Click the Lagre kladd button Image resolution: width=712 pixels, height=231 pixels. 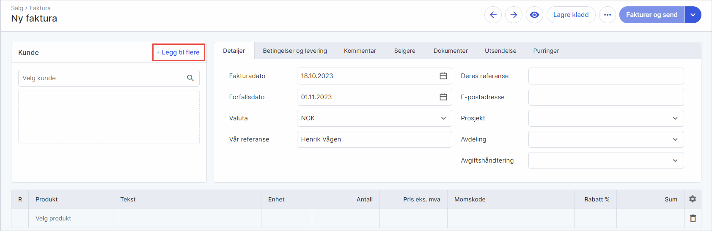point(571,15)
